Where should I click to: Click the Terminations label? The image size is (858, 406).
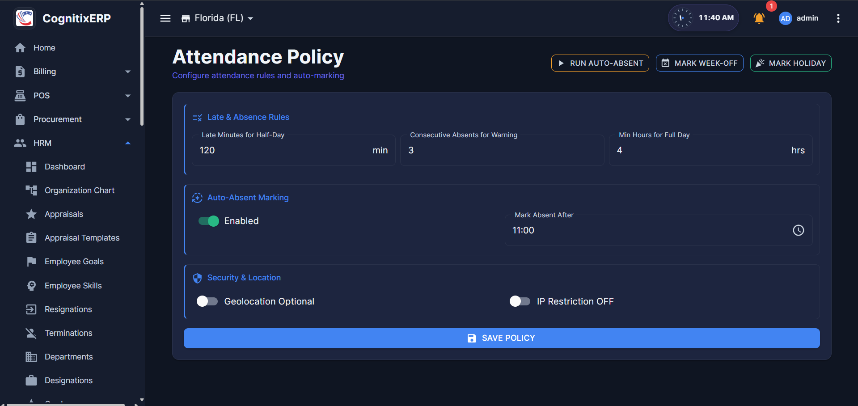pyautogui.click(x=68, y=333)
